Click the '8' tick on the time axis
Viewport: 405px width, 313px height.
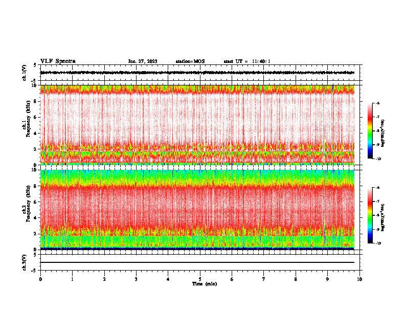tap(296, 279)
